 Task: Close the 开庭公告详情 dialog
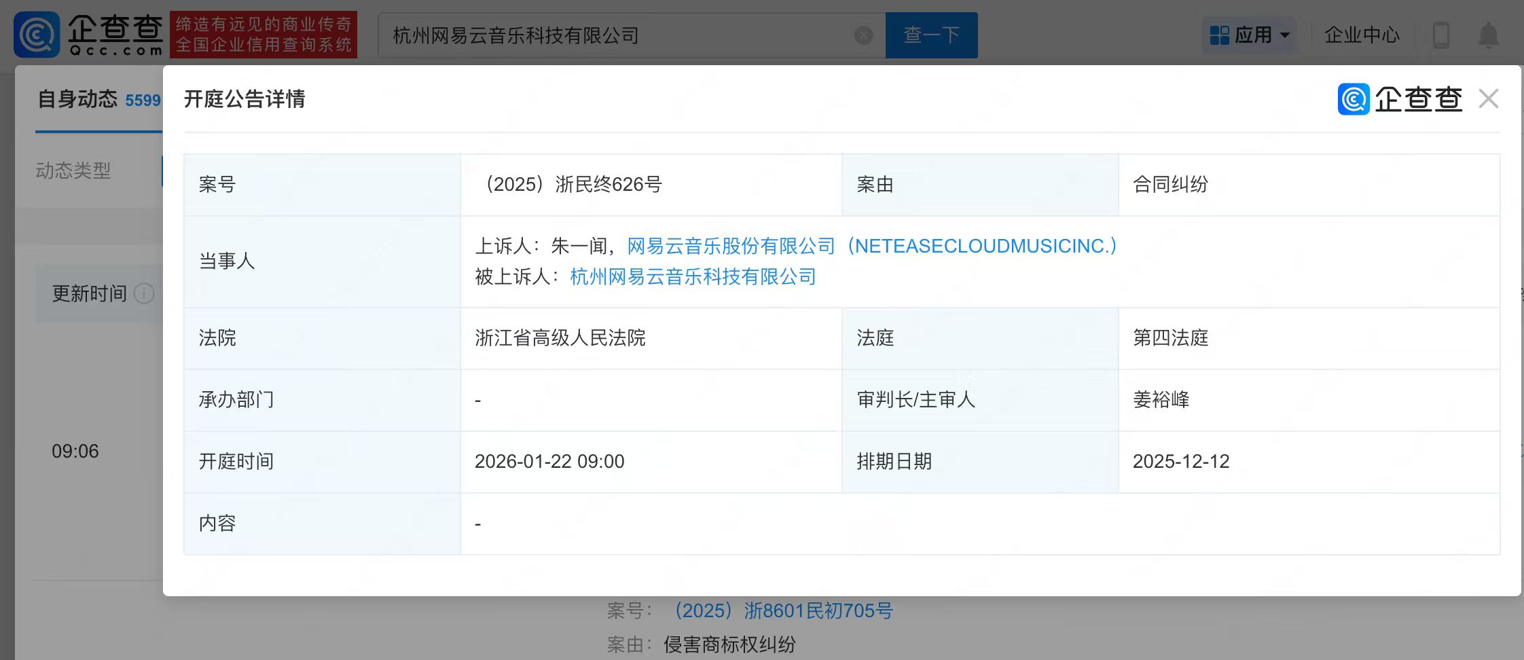click(1488, 99)
